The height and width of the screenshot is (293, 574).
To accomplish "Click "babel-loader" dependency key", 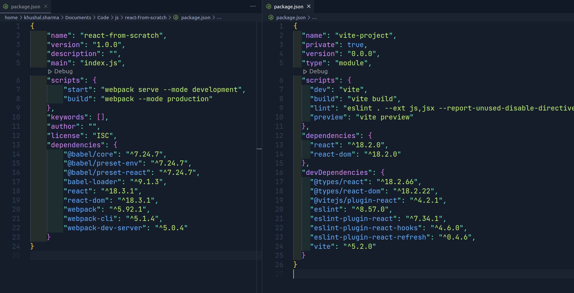I will tap(92, 182).
